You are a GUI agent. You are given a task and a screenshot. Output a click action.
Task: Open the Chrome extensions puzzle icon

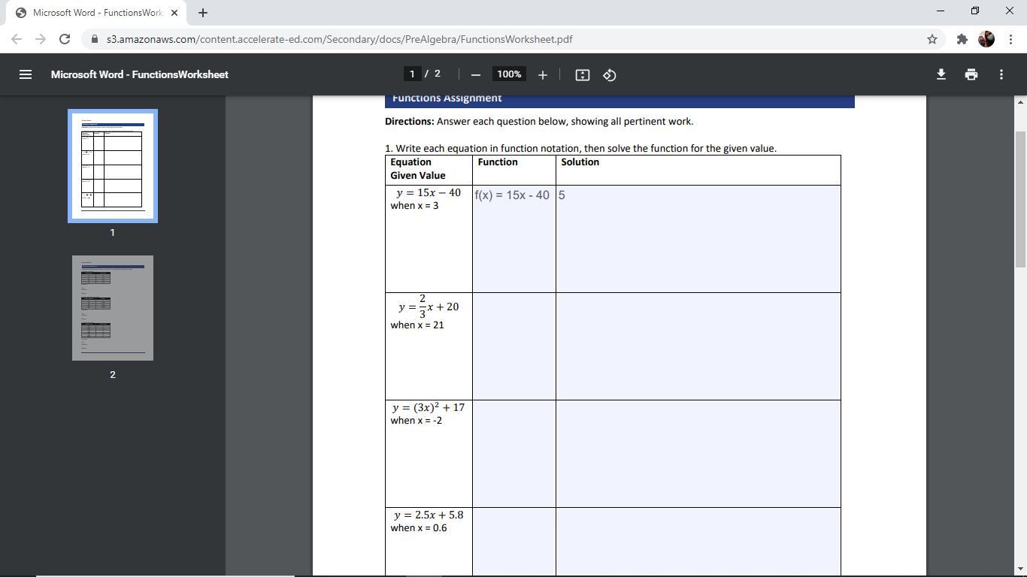pyautogui.click(x=962, y=39)
